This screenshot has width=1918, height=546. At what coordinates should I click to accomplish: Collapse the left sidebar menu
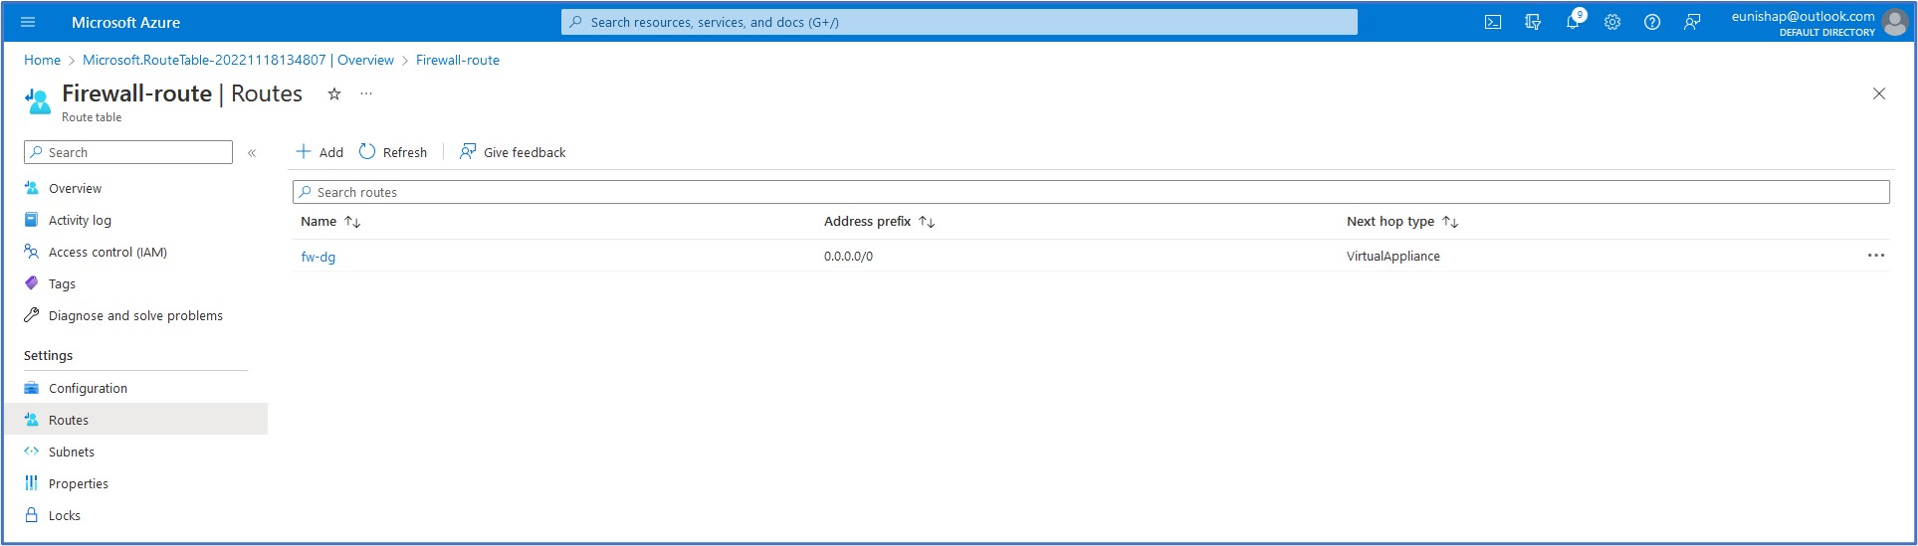tap(252, 152)
